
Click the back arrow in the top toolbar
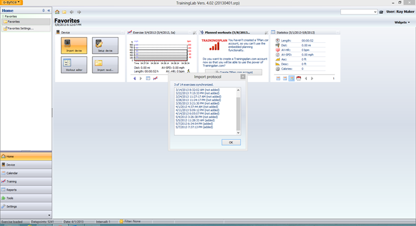(72, 12)
